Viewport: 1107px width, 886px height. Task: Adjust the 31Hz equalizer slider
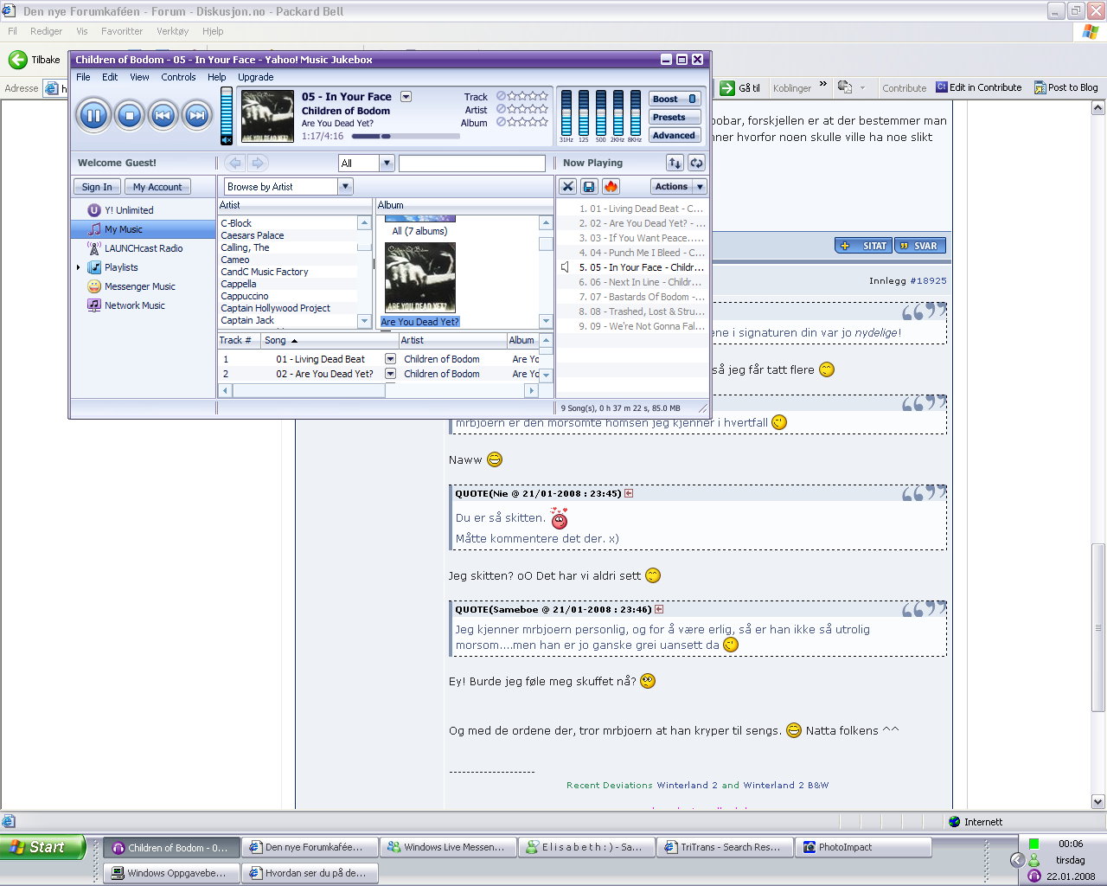click(x=566, y=112)
